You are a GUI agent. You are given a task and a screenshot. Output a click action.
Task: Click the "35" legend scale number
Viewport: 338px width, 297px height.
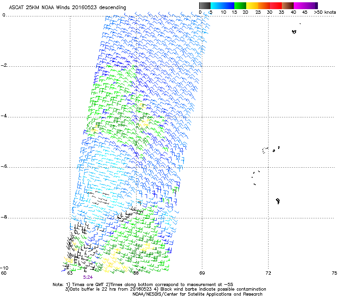coord(281,12)
